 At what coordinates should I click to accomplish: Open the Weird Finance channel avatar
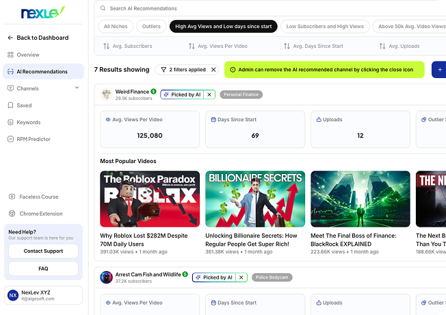click(x=107, y=94)
